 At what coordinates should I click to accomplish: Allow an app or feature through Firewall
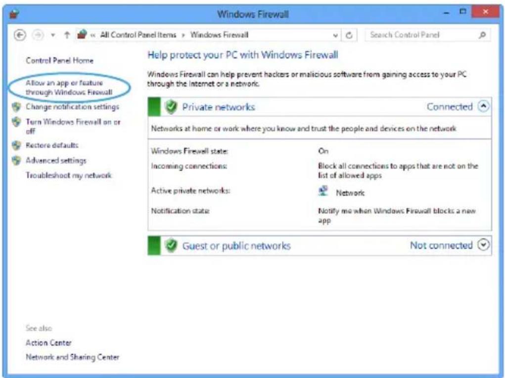click(x=69, y=87)
